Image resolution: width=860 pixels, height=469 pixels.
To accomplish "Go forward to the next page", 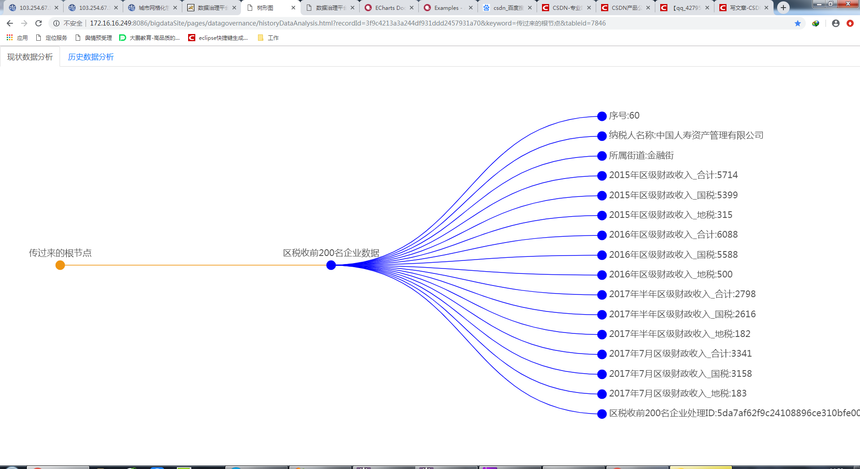I will point(24,23).
